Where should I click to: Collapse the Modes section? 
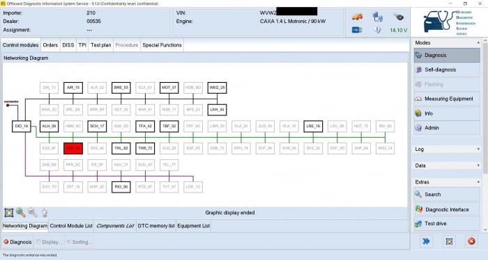click(x=478, y=43)
